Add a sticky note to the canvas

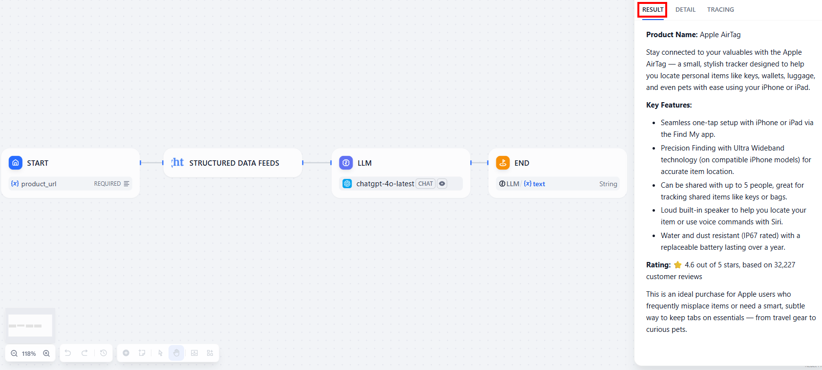(x=142, y=353)
